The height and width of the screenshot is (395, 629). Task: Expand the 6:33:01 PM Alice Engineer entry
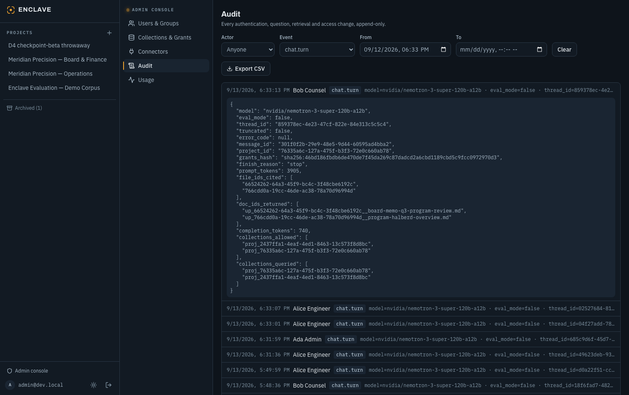click(421, 324)
